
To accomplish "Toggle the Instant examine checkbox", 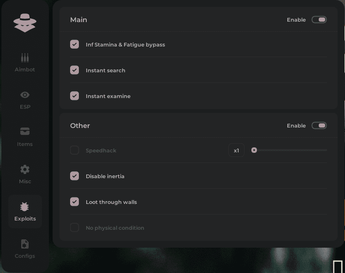I will pos(74,96).
